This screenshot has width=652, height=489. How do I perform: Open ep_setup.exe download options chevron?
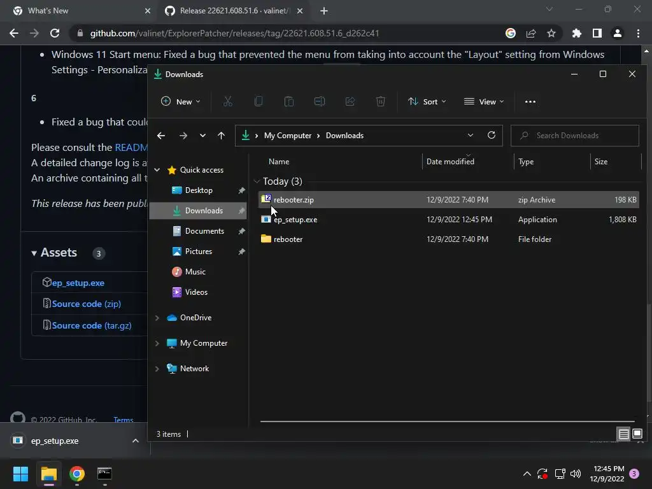[136, 441]
